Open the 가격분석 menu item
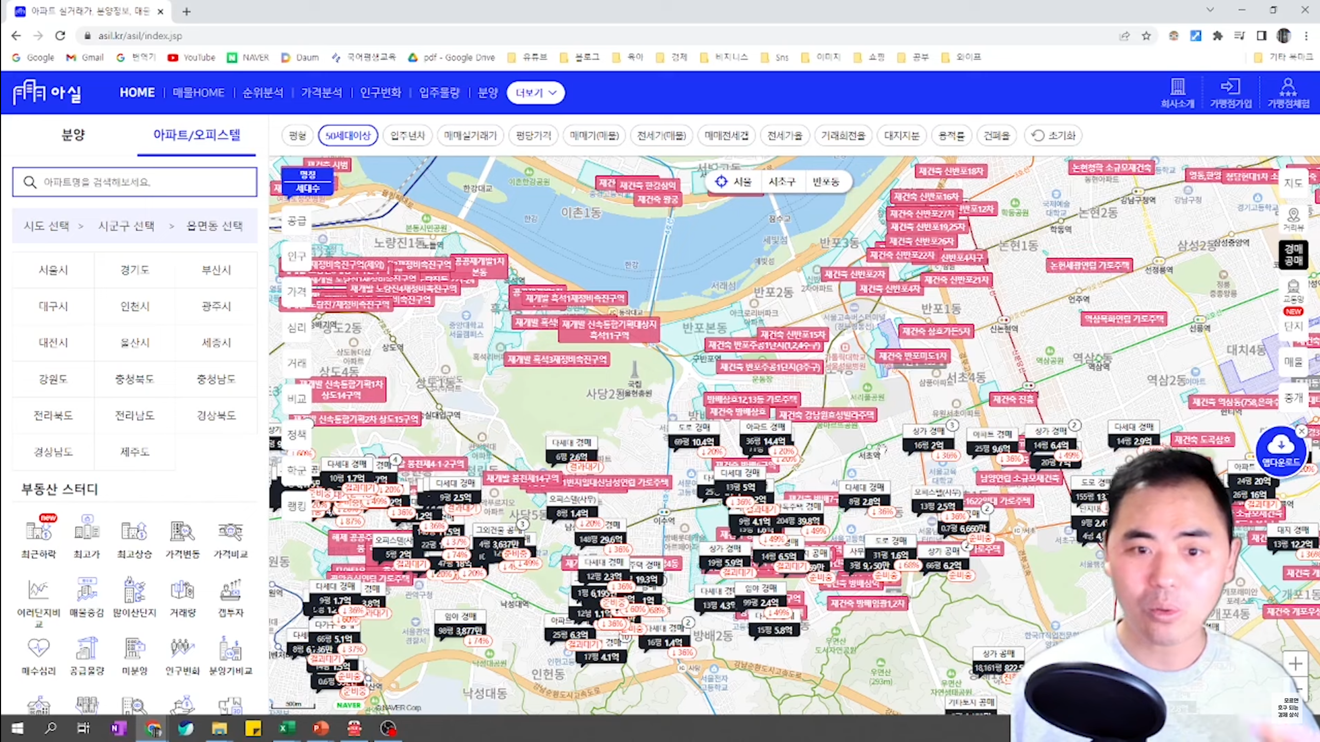The width and height of the screenshot is (1320, 742). pyautogui.click(x=321, y=93)
